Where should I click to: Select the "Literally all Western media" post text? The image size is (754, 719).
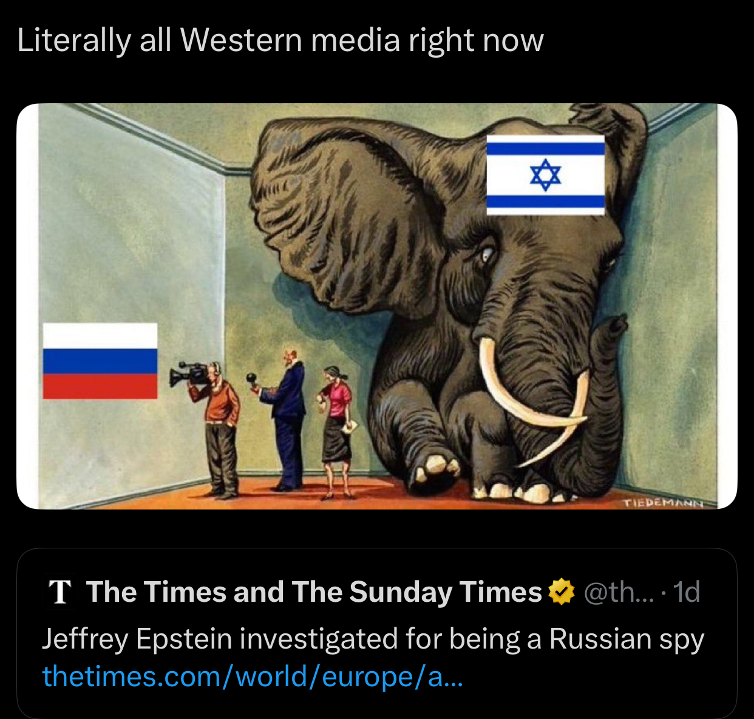(280, 41)
